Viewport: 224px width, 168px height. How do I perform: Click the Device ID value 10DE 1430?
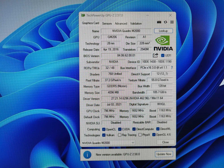[x=157, y=61]
